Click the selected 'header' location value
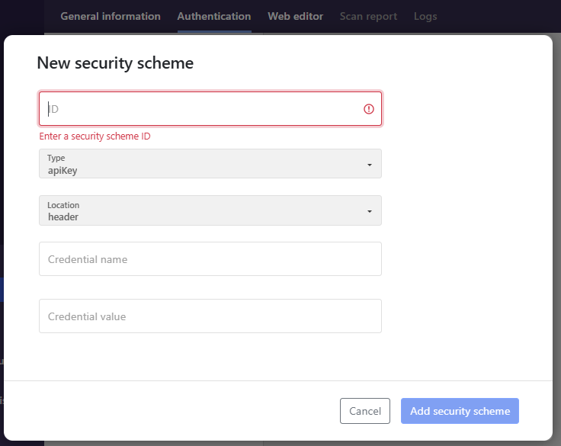Screen dimensions: 561x446 (63, 217)
